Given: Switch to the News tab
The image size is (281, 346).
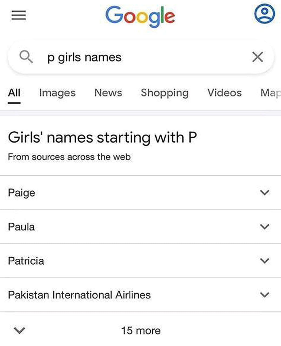Looking at the screenshot, I should (x=108, y=93).
